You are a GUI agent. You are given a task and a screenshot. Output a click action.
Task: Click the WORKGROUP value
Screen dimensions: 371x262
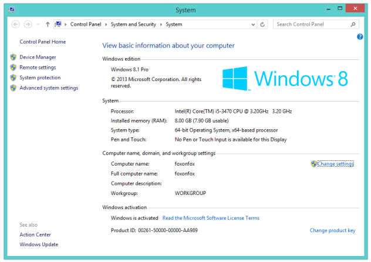tap(190, 193)
